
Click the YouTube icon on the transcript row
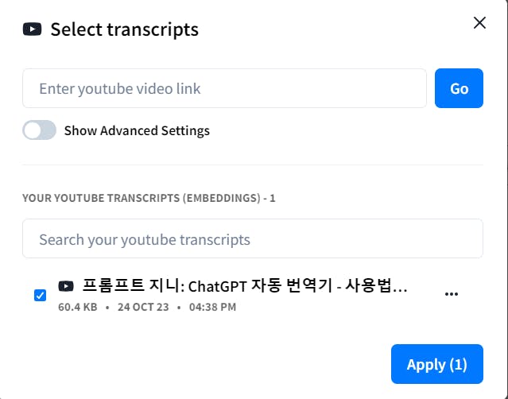pos(66,286)
